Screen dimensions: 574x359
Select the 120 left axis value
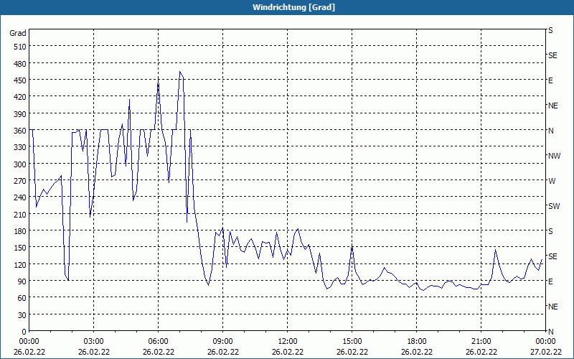click(20, 265)
